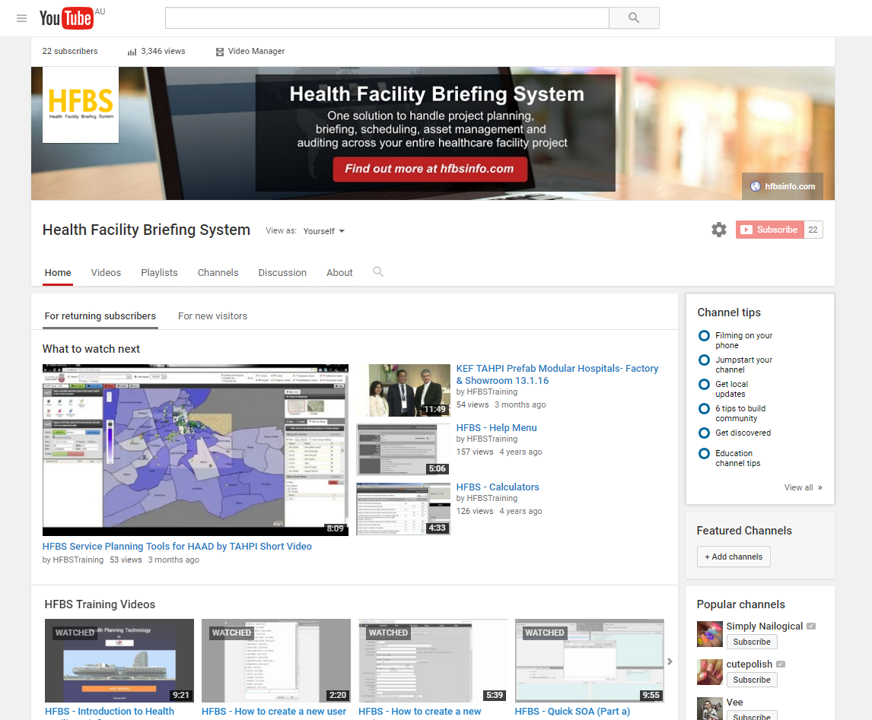Screen dimensions: 872x720
Task: Open the views analytics bar chart icon
Action: [132, 52]
